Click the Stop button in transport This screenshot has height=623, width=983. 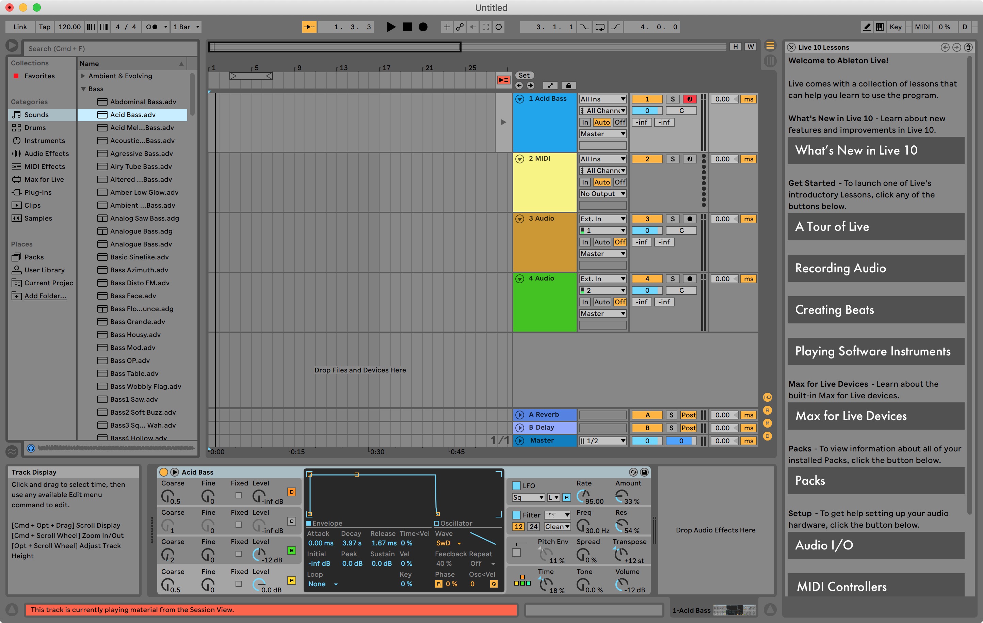(407, 27)
